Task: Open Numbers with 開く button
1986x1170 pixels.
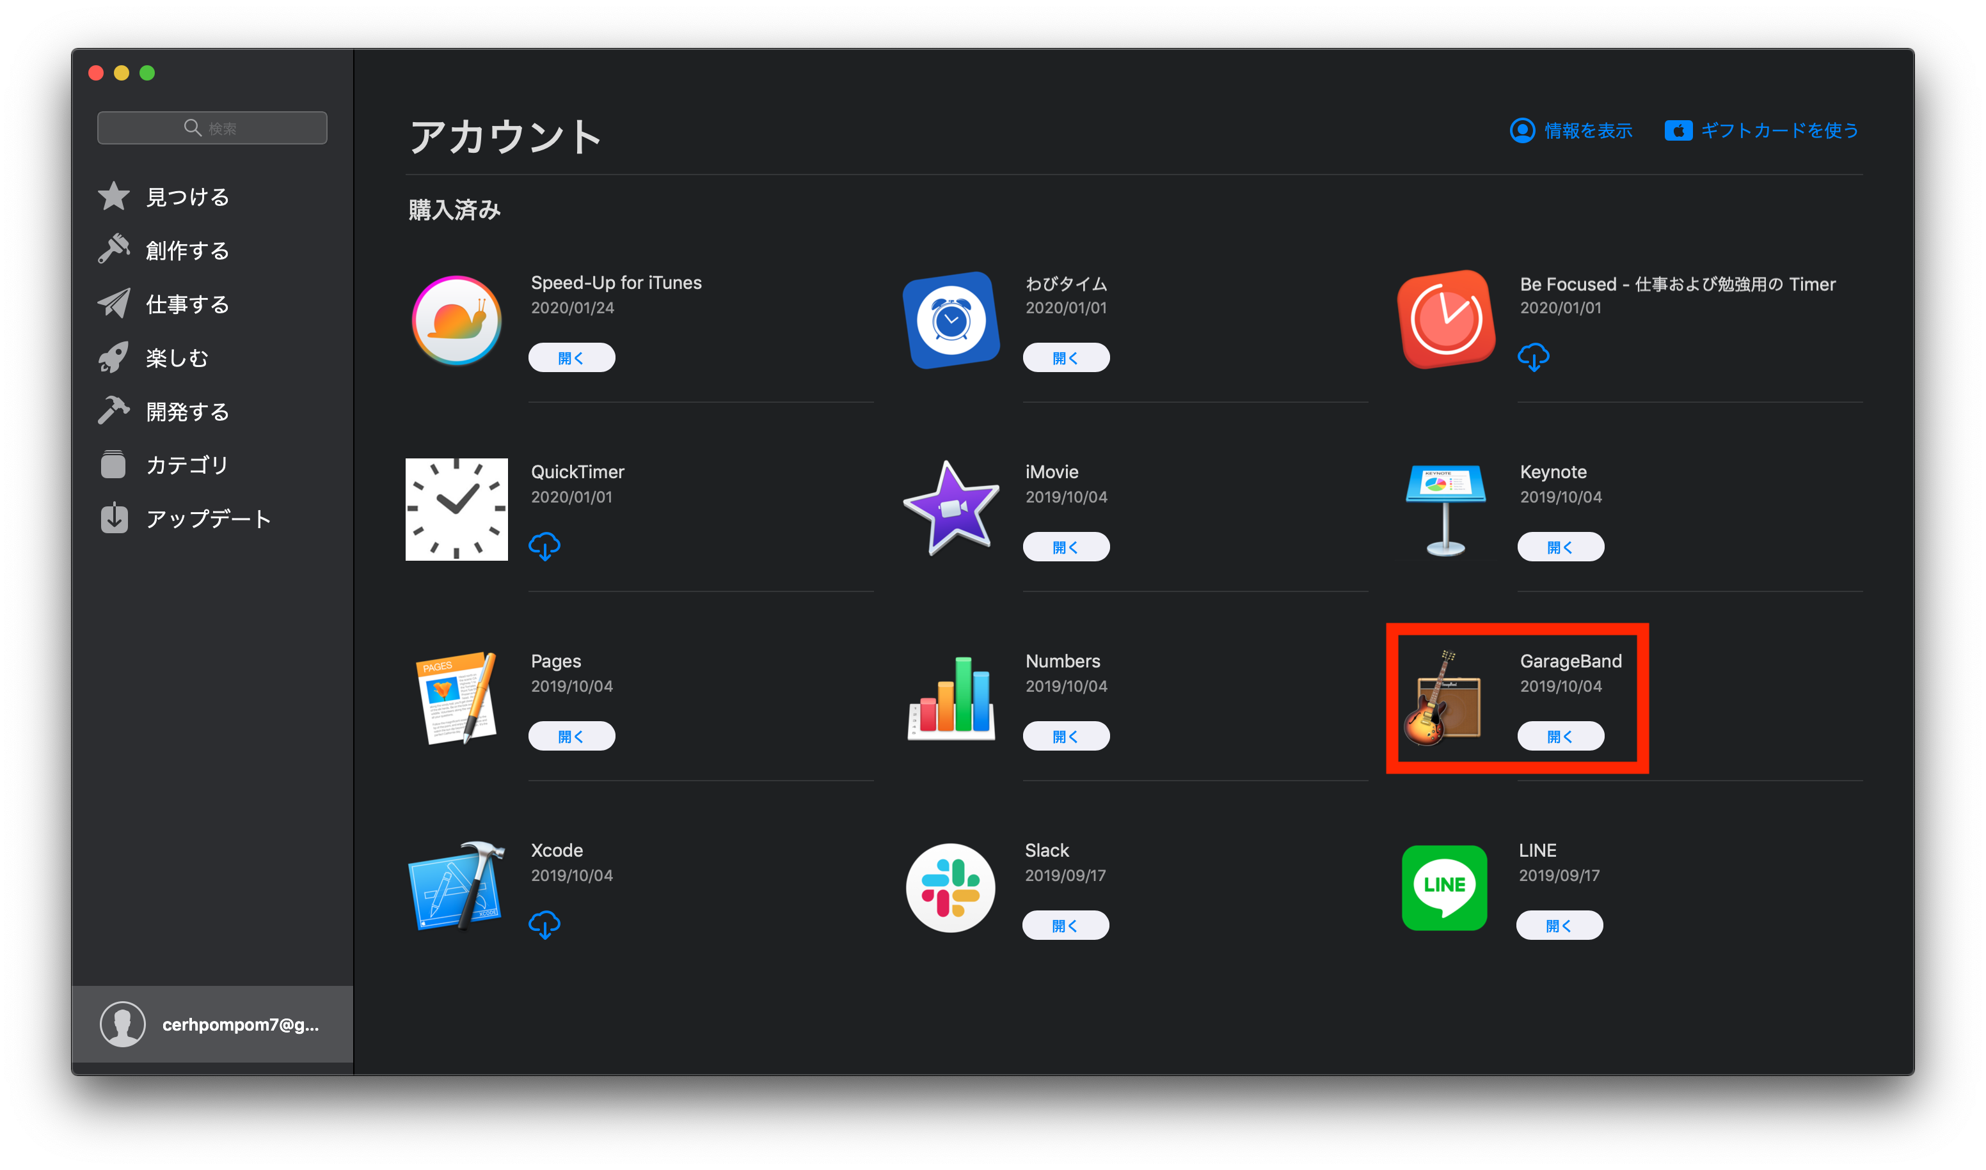Action: (1066, 736)
